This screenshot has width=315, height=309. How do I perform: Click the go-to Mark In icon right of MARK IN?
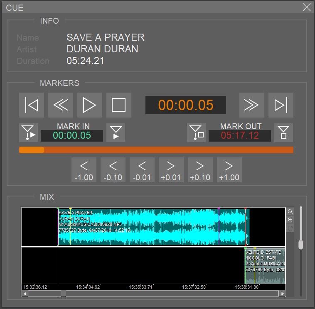116,132
